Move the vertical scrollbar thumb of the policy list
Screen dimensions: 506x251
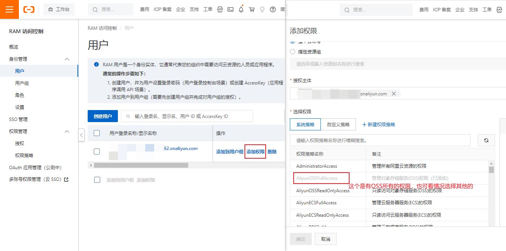coord(491,169)
